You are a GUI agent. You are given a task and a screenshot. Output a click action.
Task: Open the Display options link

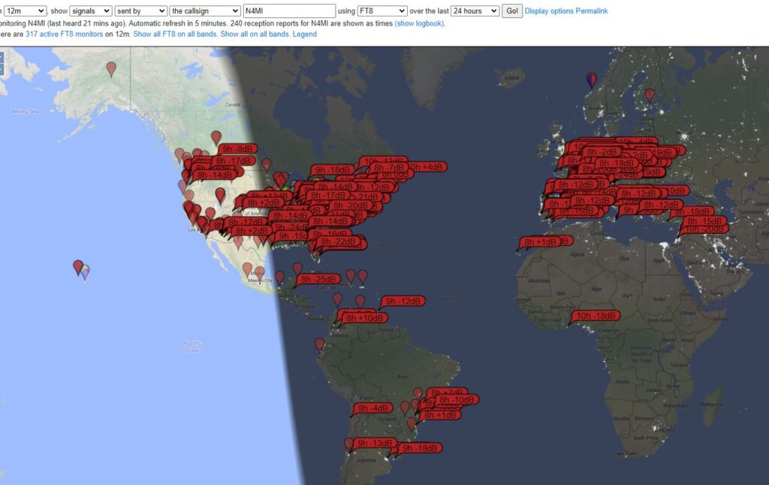point(549,11)
